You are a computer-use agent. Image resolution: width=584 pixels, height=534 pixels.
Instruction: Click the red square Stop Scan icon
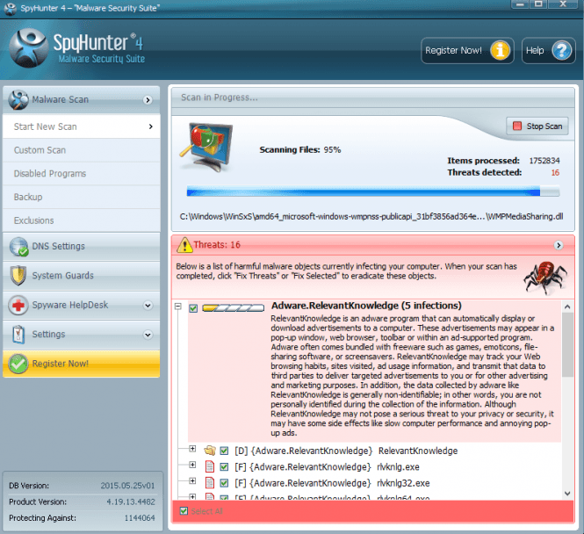click(x=517, y=126)
